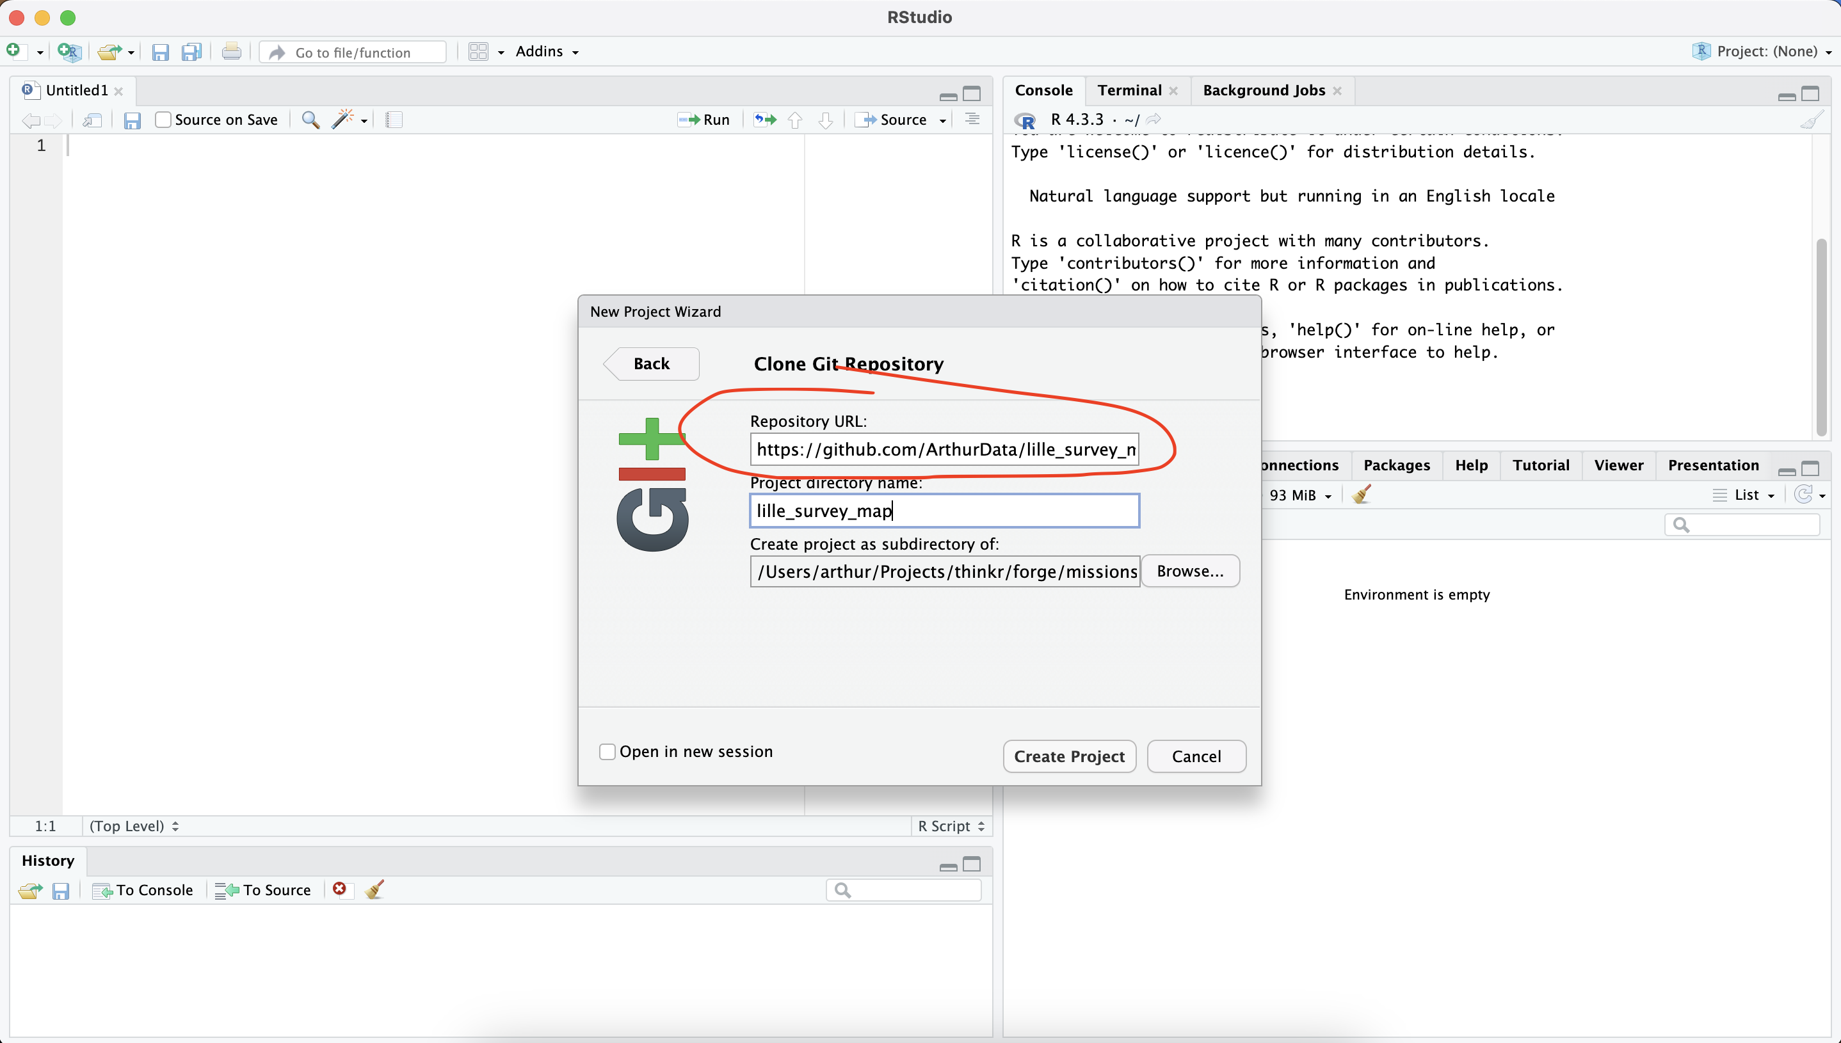The width and height of the screenshot is (1841, 1043).
Task: Click the New File plus icon
Action: [14, 51]
